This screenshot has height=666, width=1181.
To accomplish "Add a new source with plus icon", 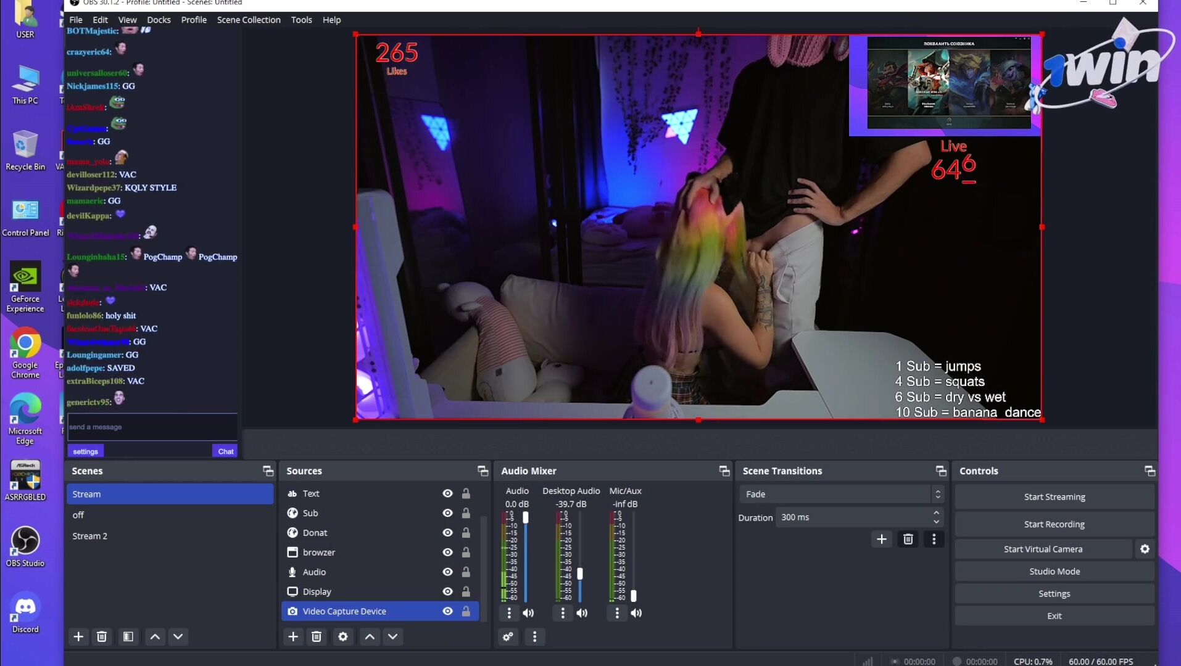I will point(293,636).
